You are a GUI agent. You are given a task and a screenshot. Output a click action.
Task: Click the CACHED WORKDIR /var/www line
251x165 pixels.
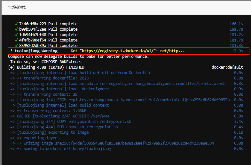59,116
